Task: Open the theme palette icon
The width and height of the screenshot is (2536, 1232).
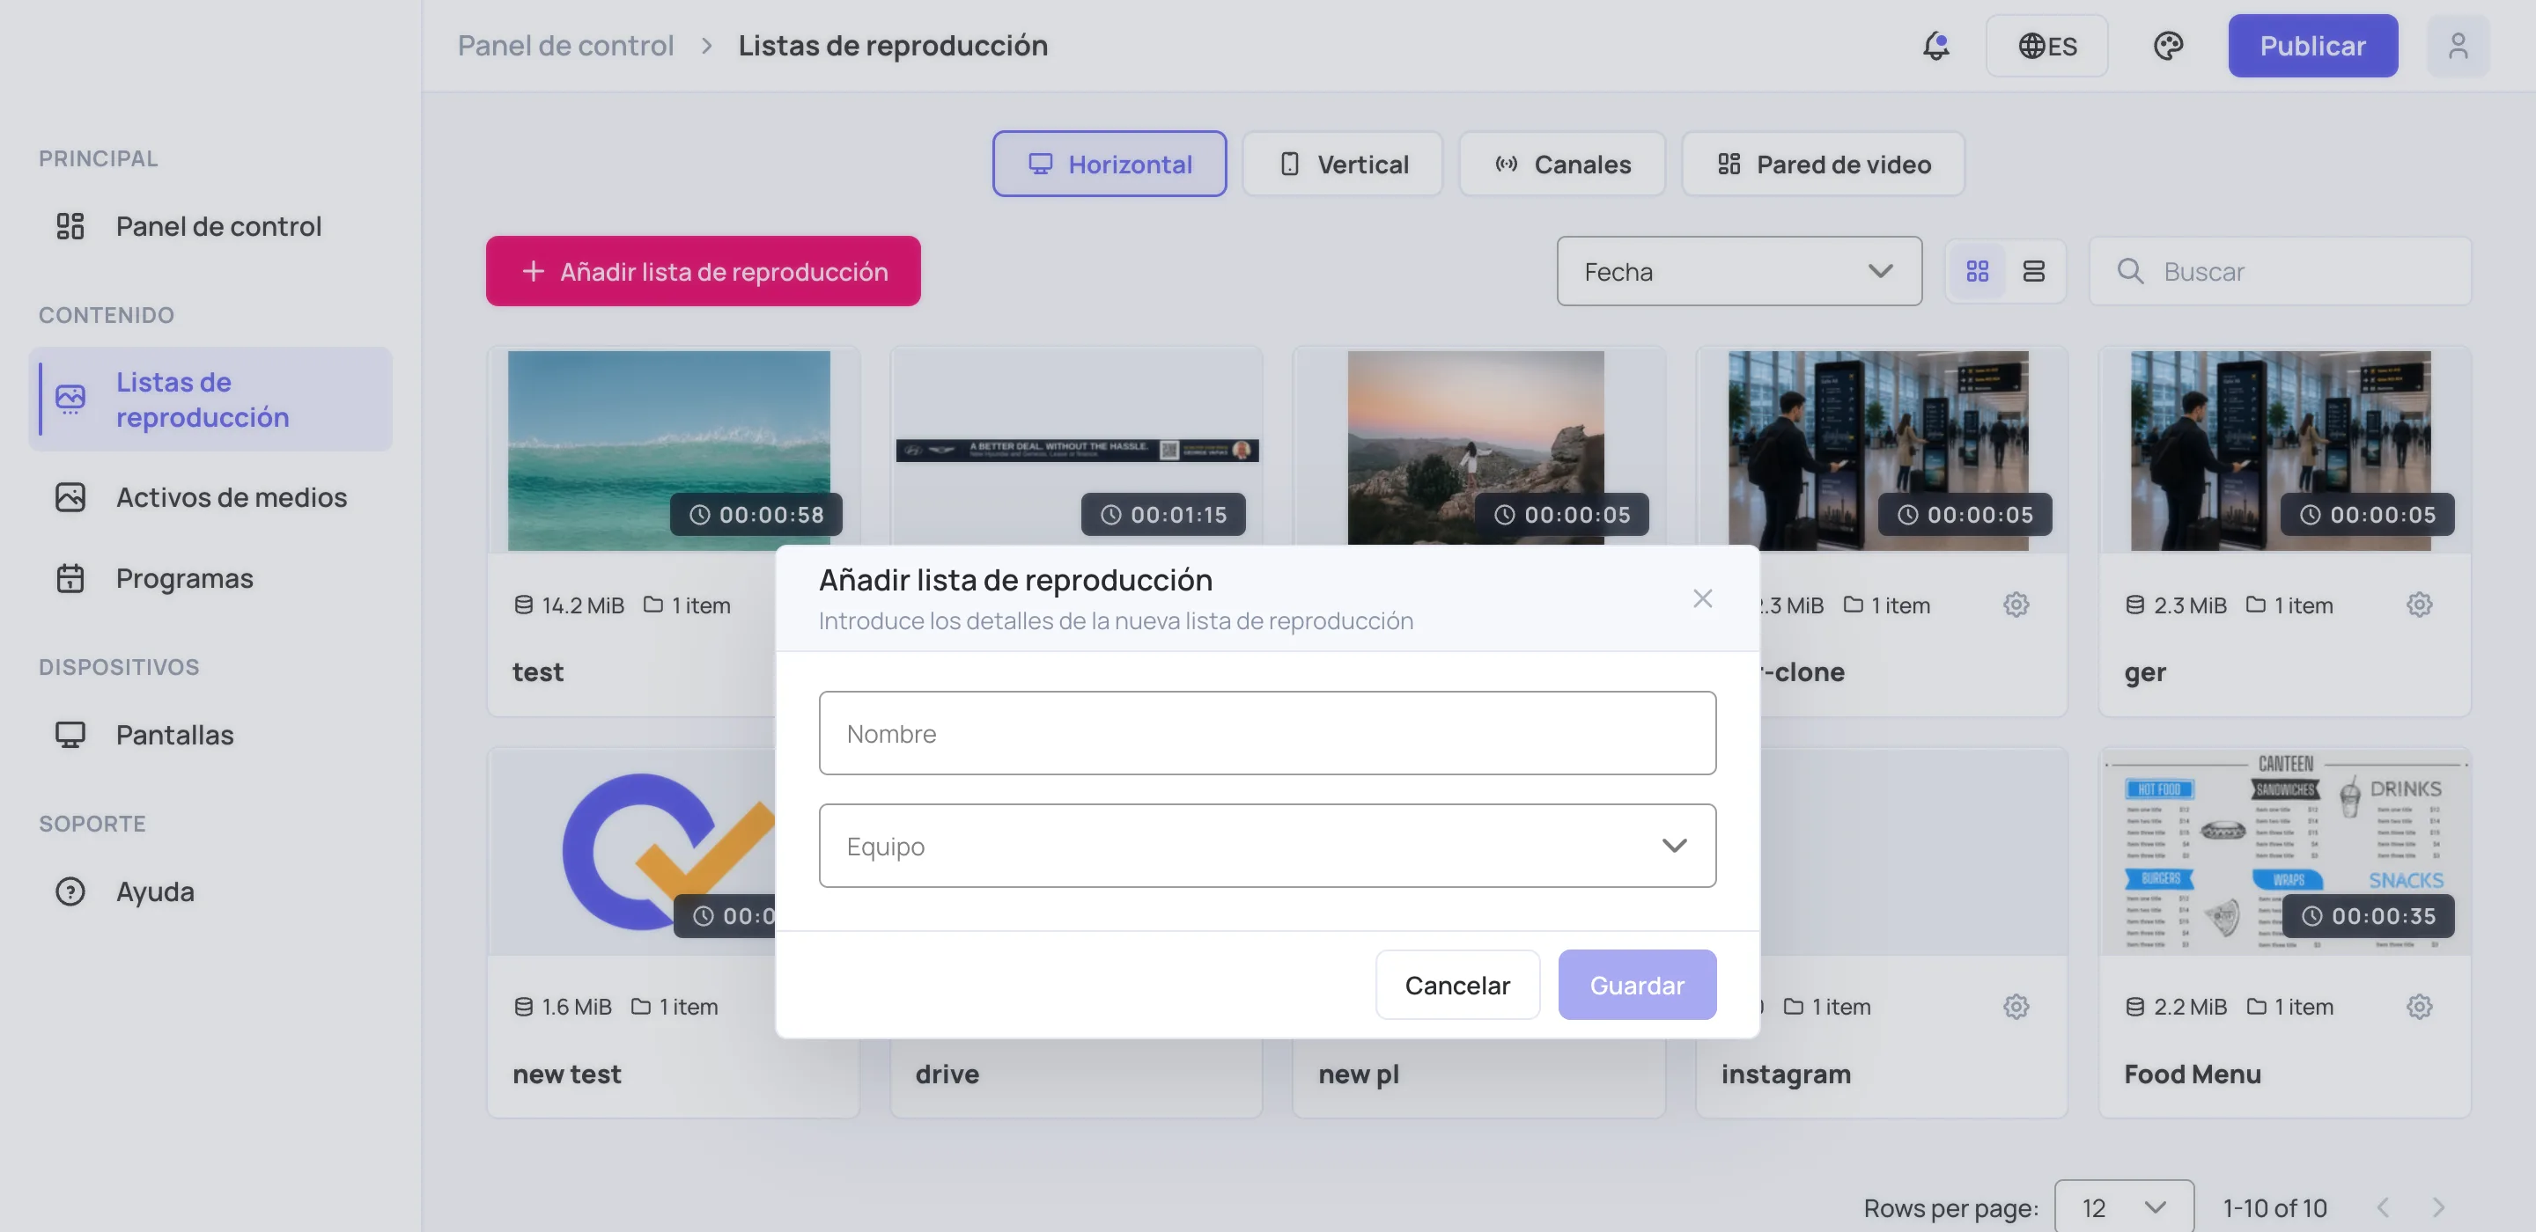Action: tap(2168, 45)
